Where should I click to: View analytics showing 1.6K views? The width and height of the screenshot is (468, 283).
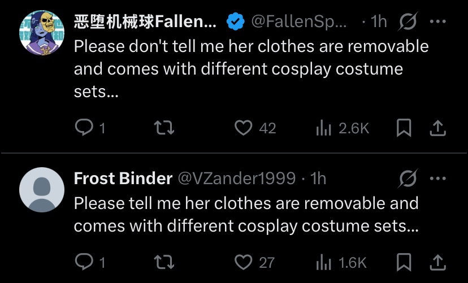point(341,263)
